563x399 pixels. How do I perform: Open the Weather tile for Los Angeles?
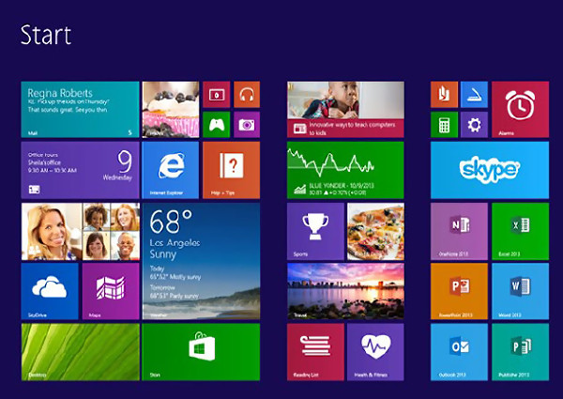[x=201, y=261]
